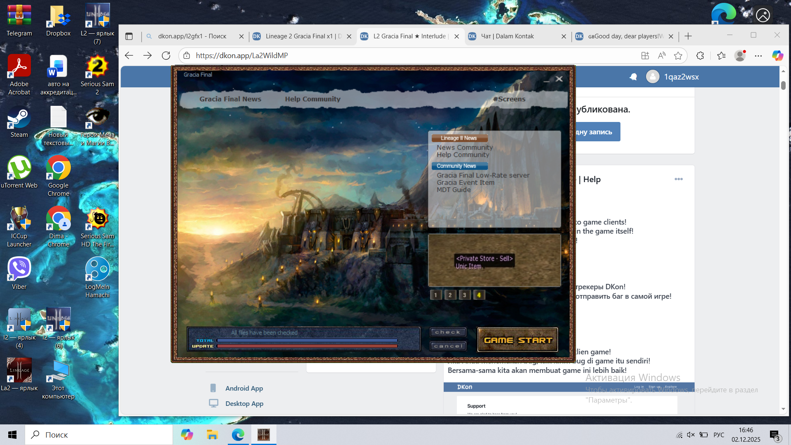Select screenshot page 2 in launcher
The image size is (791, 445).
pos(450,295)
